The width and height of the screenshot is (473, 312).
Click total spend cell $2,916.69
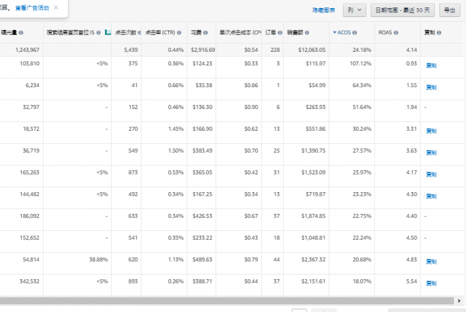coord(203,50)
